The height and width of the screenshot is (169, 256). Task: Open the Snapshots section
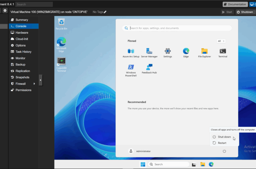[24, 77]
